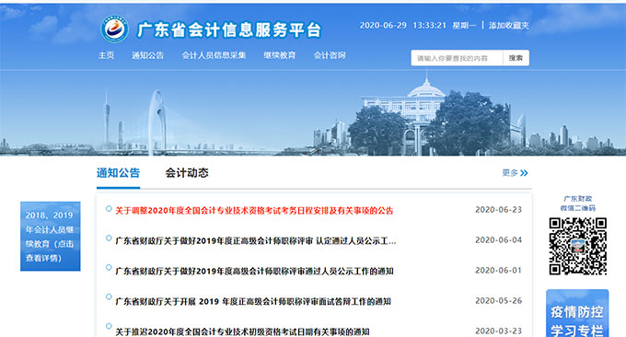The image size is (626, 337).
Task: Click the 添加收藏夹 link
Action: pos(508,26)
